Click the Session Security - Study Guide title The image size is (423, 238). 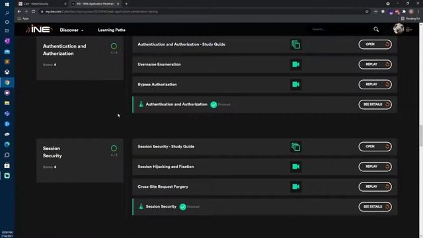pos(166,147)
